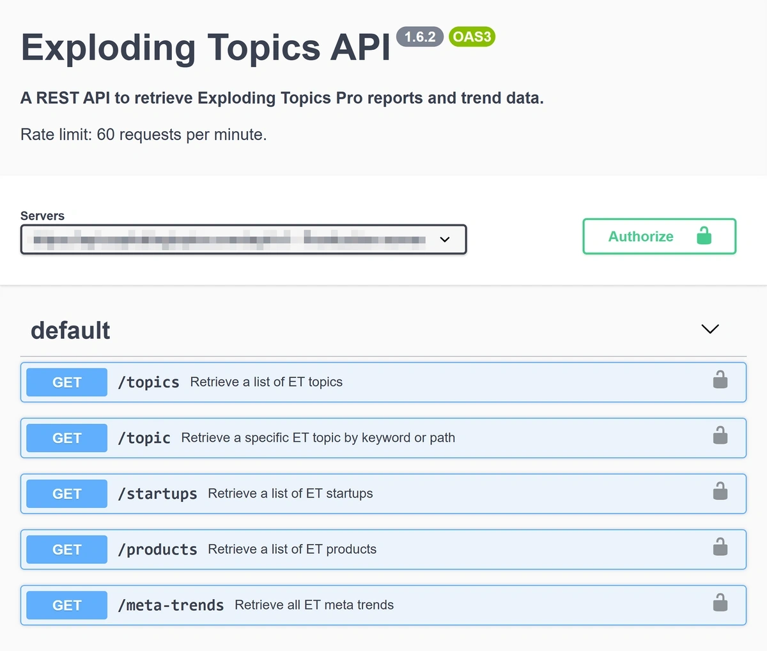Screen dimensions: 767x651
Task: Click the unlocked padlock on the /products row
Action: pyautogui.click(x=720, y=547)
